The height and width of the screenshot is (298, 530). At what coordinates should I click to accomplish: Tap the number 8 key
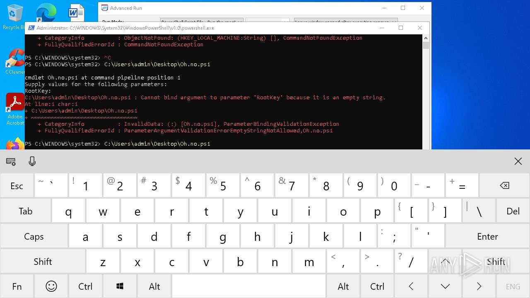click(326, 186)
